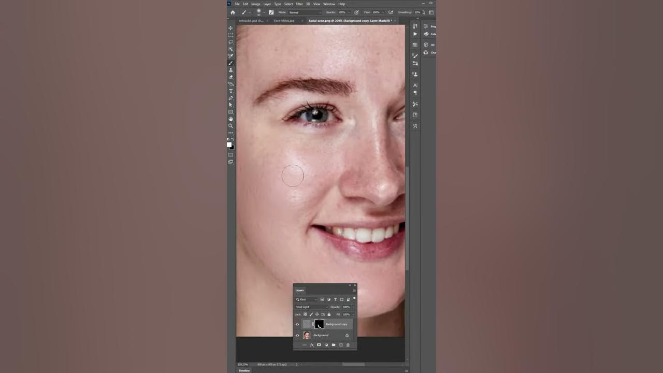Toggle filter for pixel layers

pos(322,299)
